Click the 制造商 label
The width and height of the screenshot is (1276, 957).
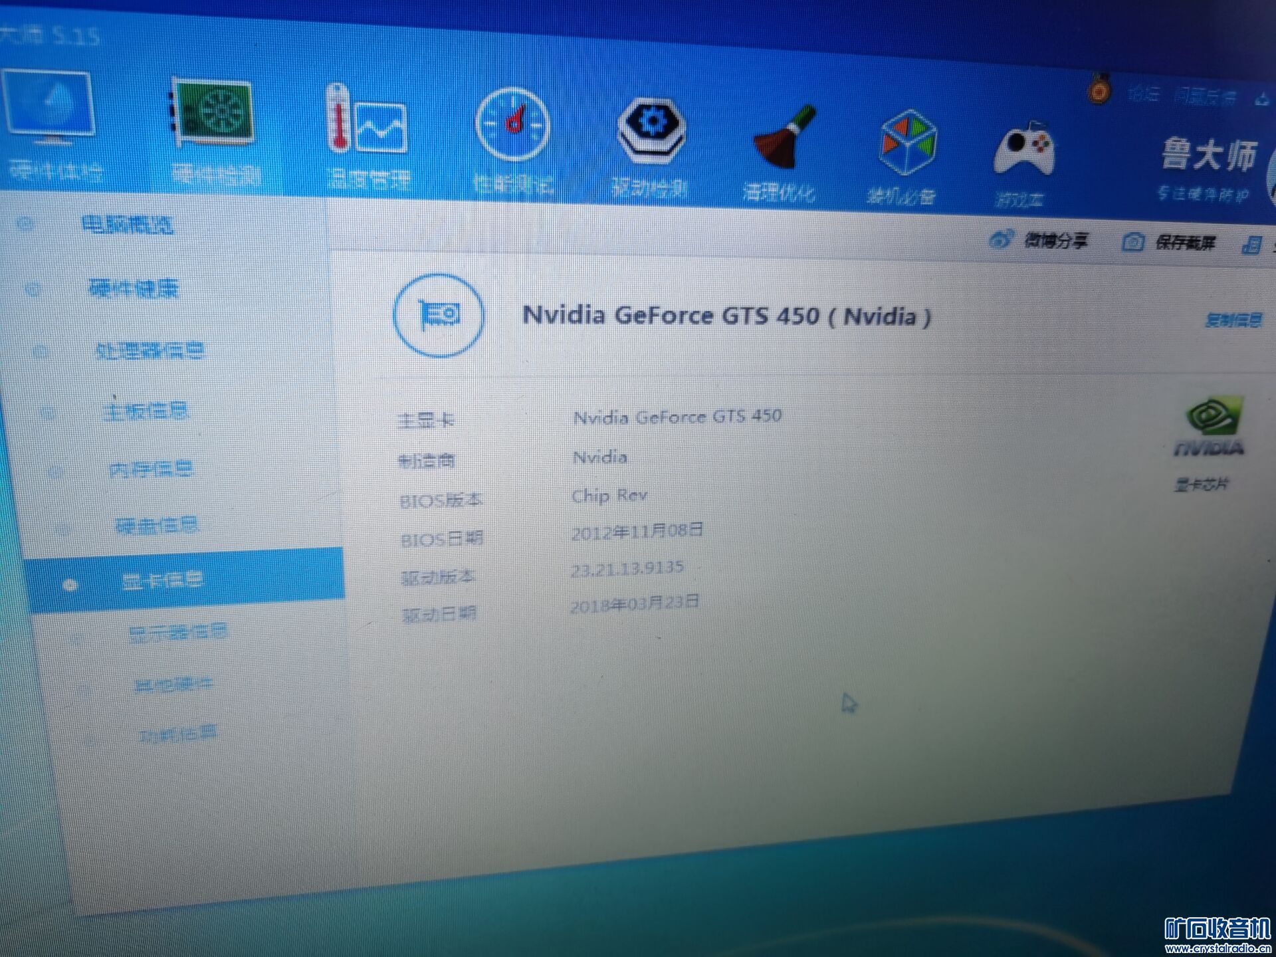tap(427, 460)
